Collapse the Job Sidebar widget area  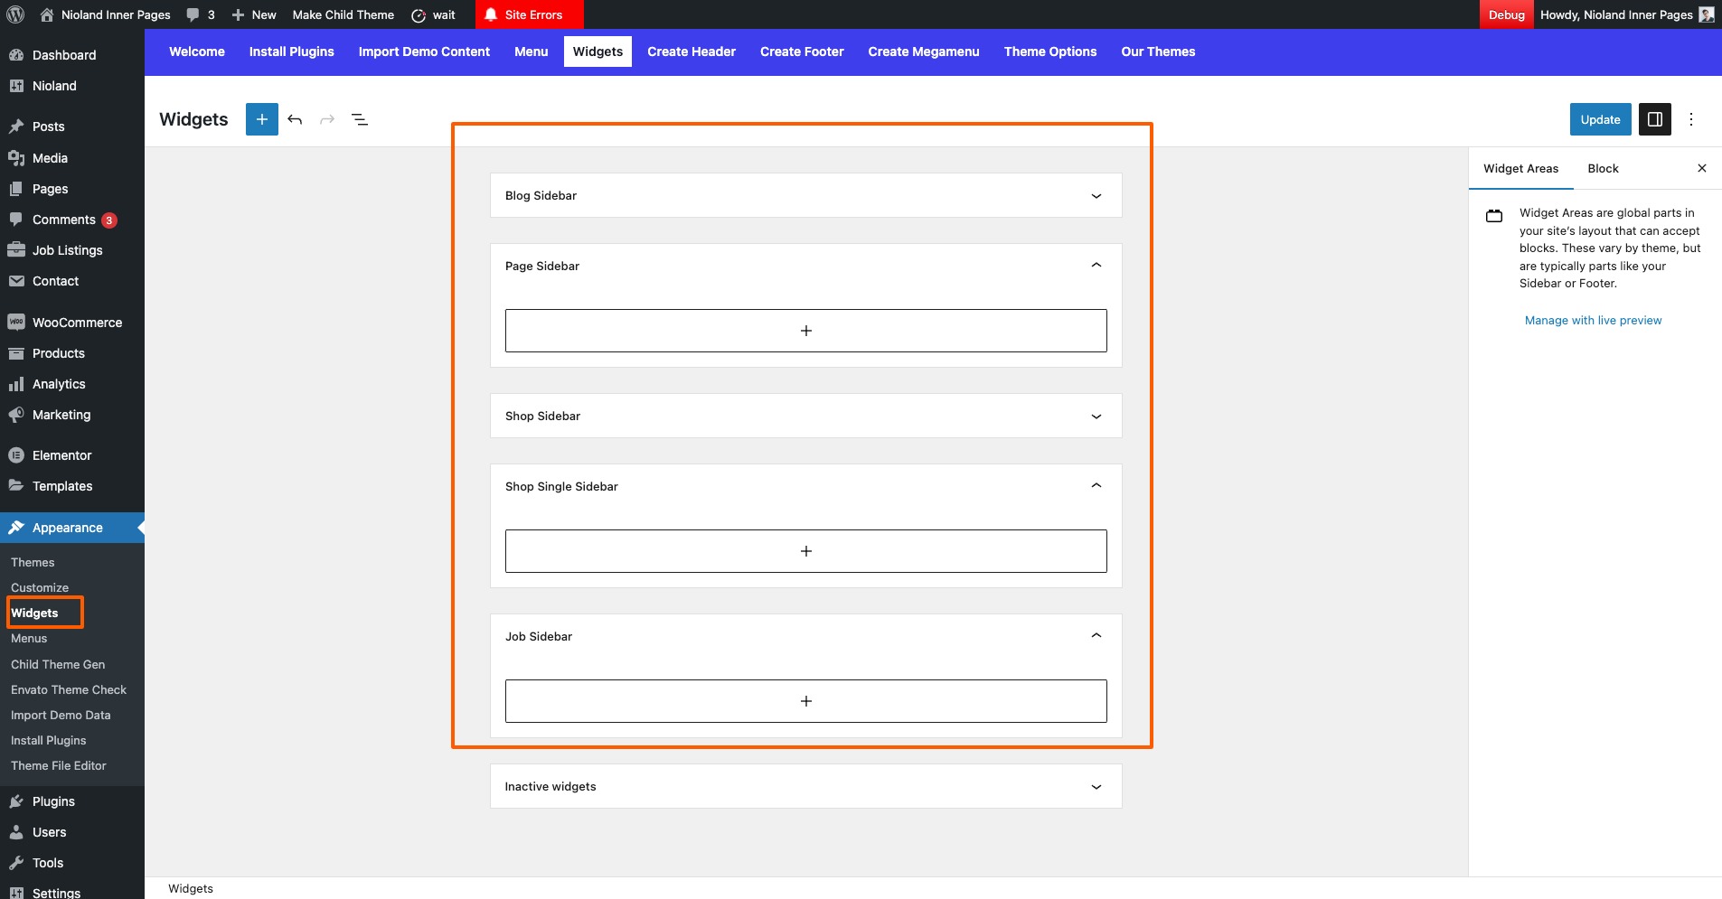[x=1096, y=636]
